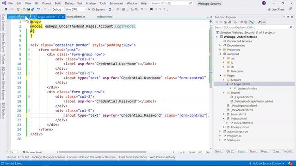
Task: Click the Pending Changes Filter icon
Action: pos(235,22)
